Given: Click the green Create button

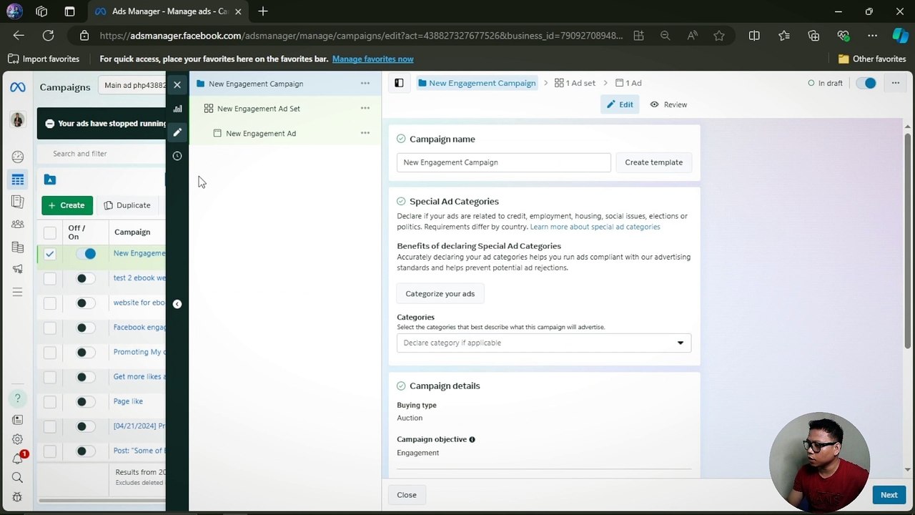Looking at the screenshot, I should (x=67, y=205).
